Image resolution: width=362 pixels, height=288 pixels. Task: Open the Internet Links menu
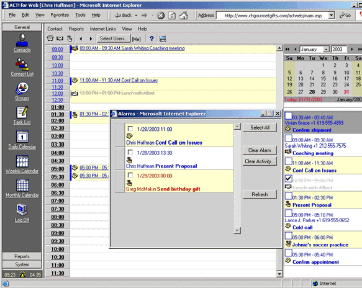click(x=102, y=29)
